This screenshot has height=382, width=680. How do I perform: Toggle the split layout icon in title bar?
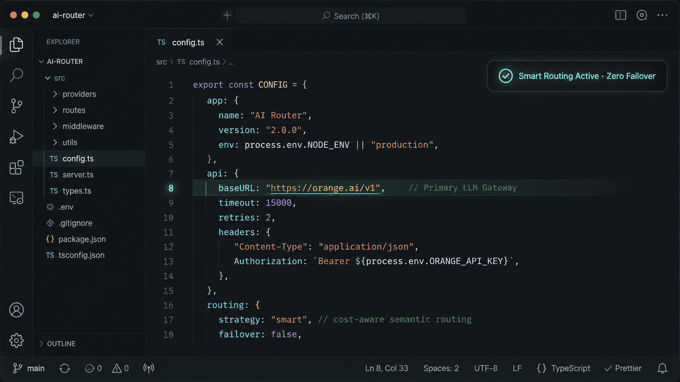(621, 15)
